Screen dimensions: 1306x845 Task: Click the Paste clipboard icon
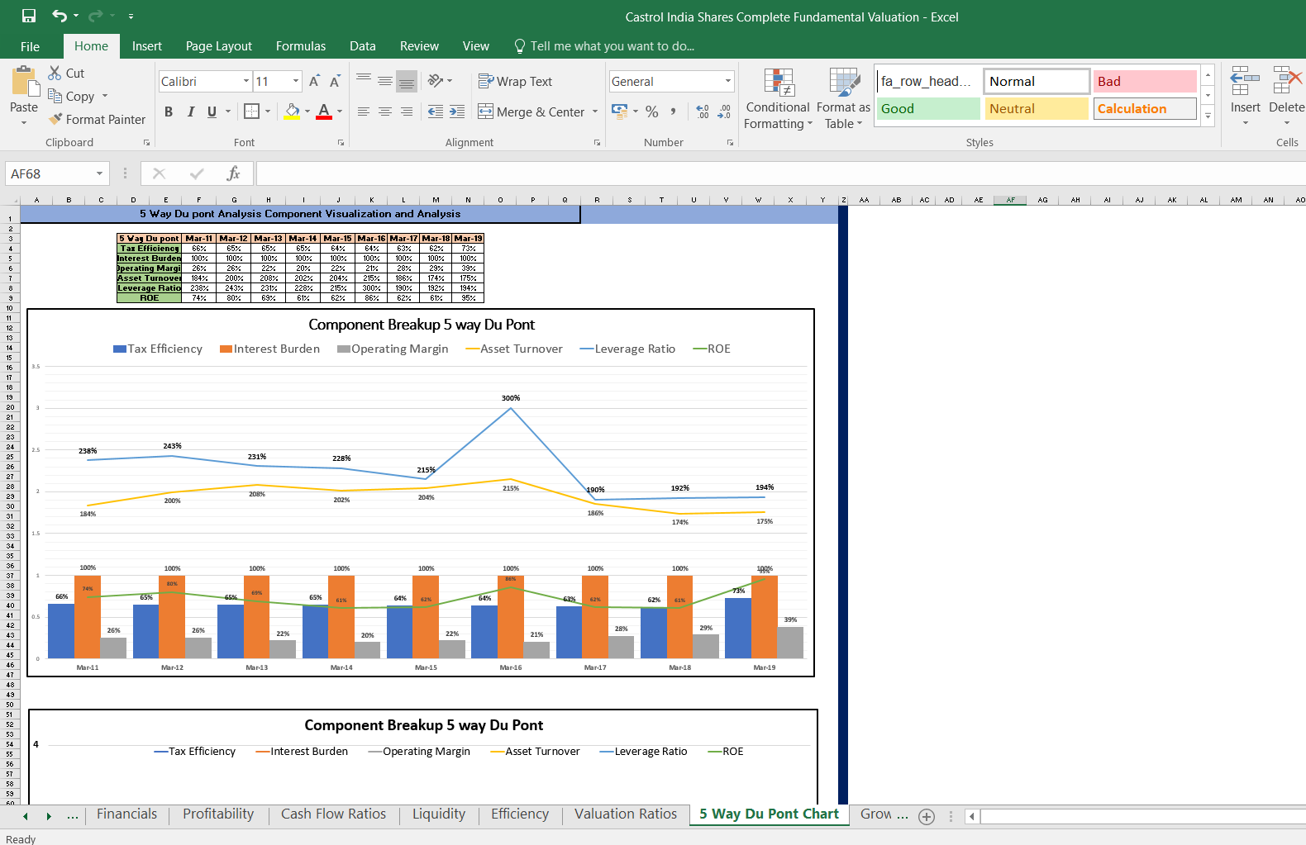[24, 83]
